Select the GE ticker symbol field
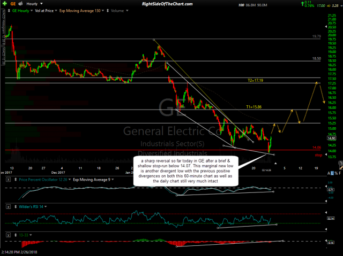The height and width of the screenshot is (256, 343). click(x=13, y=4)
